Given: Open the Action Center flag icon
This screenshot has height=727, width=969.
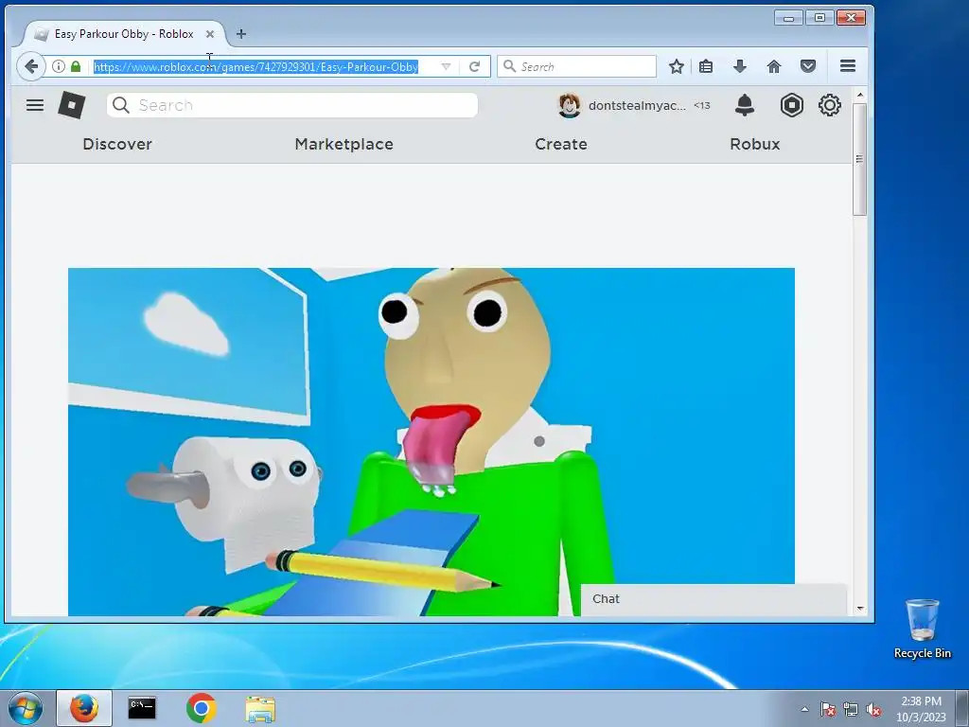Looking at the screenshot, I should [x=827, y=710].
